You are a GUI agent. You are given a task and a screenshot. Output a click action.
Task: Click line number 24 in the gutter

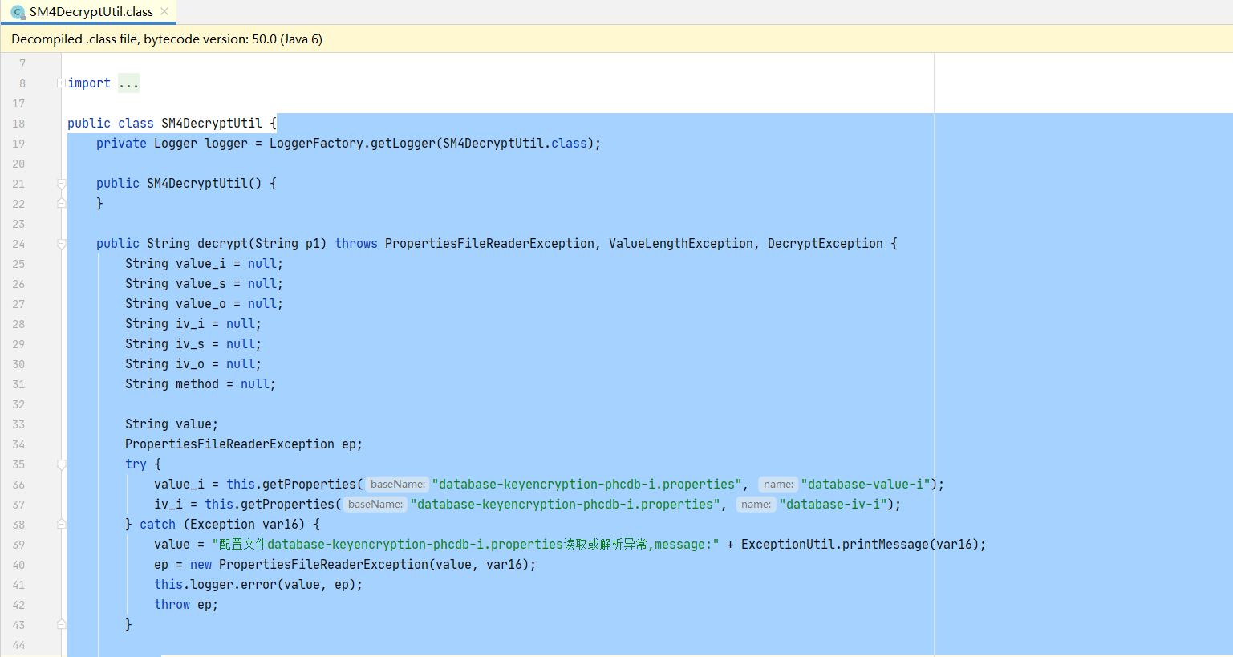(x=18, y=244)
